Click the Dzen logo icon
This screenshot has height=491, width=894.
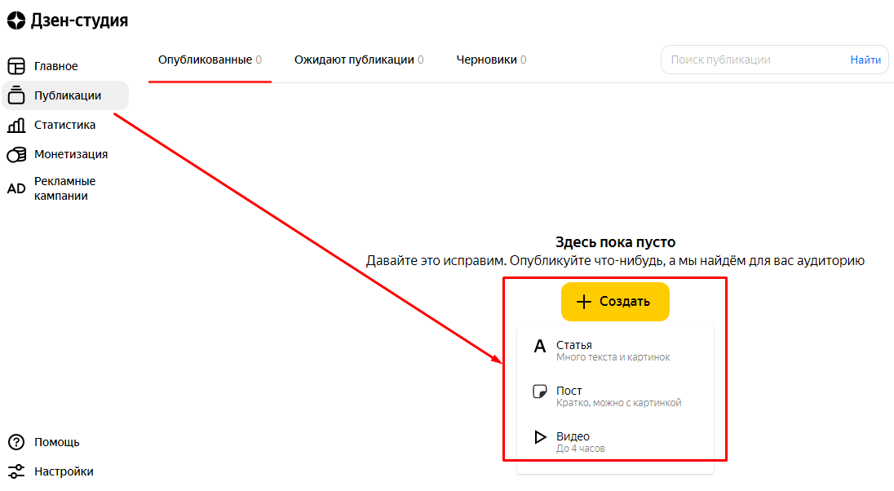pyautogui.click(x=16, y=22)
